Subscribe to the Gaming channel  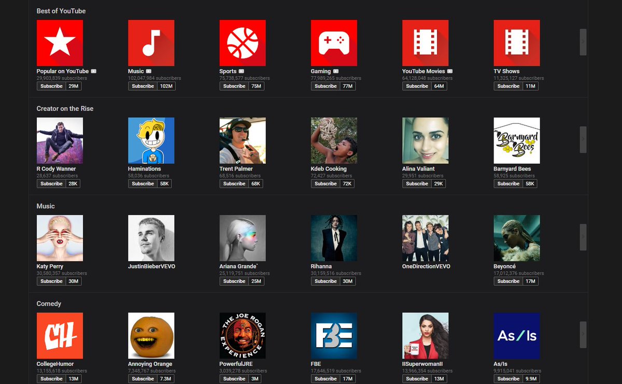click(x=326, y=86)
